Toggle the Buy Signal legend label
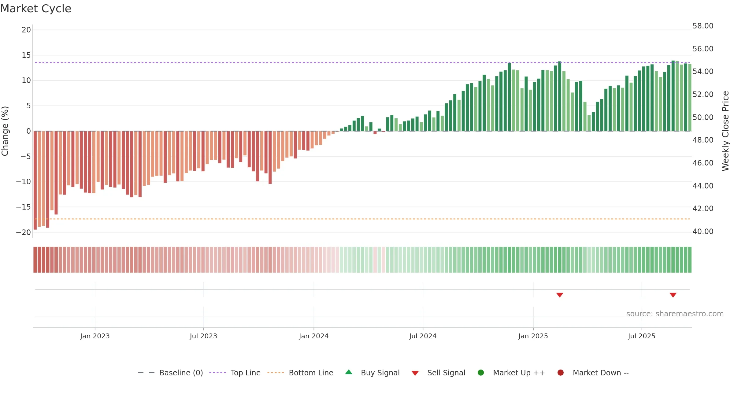 (x=380, y=373)
